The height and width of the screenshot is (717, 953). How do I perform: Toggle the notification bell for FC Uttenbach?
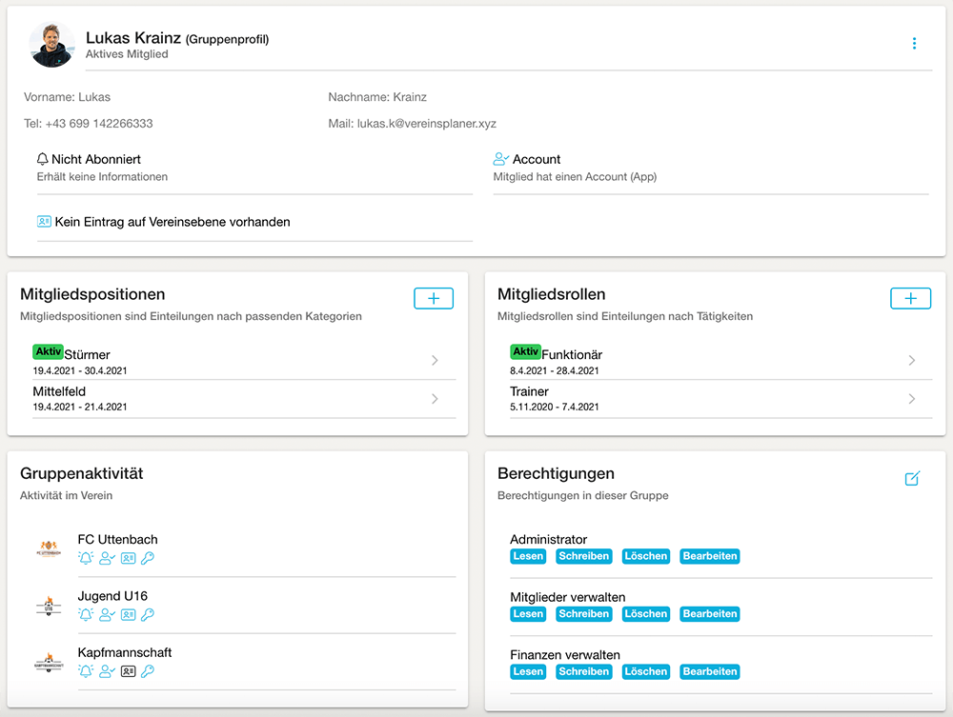[85, 559]
